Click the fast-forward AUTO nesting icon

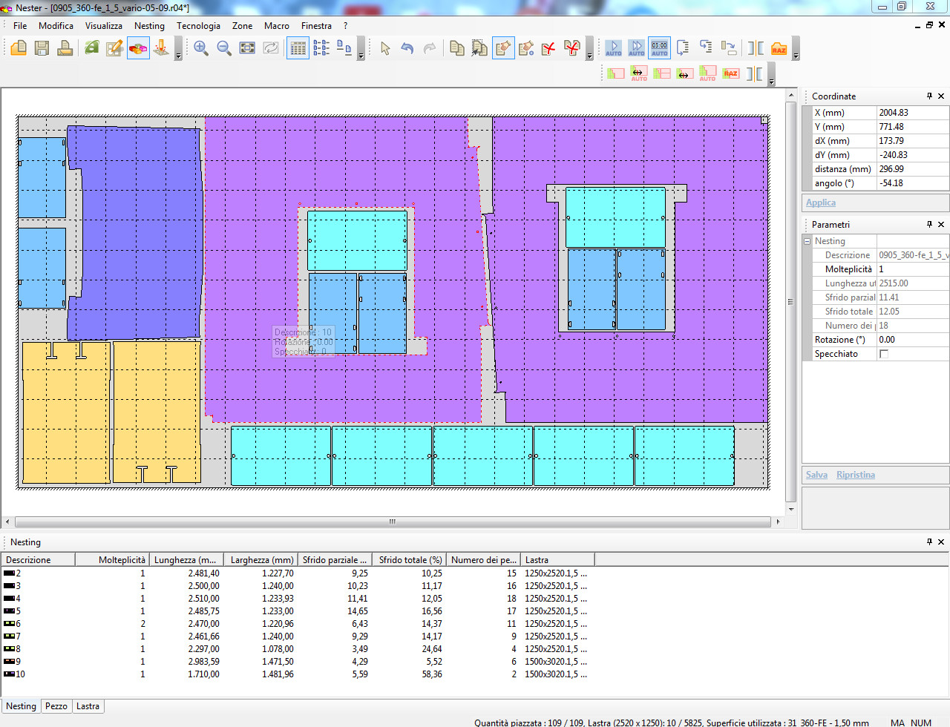point(637,48)
